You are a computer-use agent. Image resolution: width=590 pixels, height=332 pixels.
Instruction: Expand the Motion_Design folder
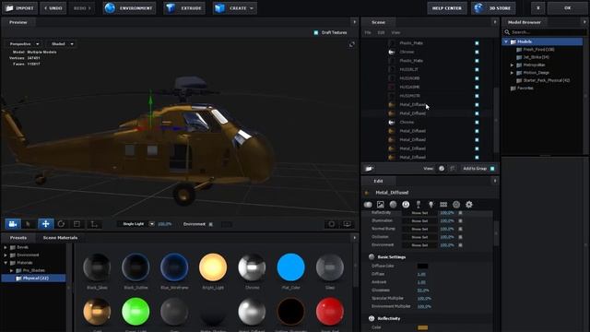point(512,73)
